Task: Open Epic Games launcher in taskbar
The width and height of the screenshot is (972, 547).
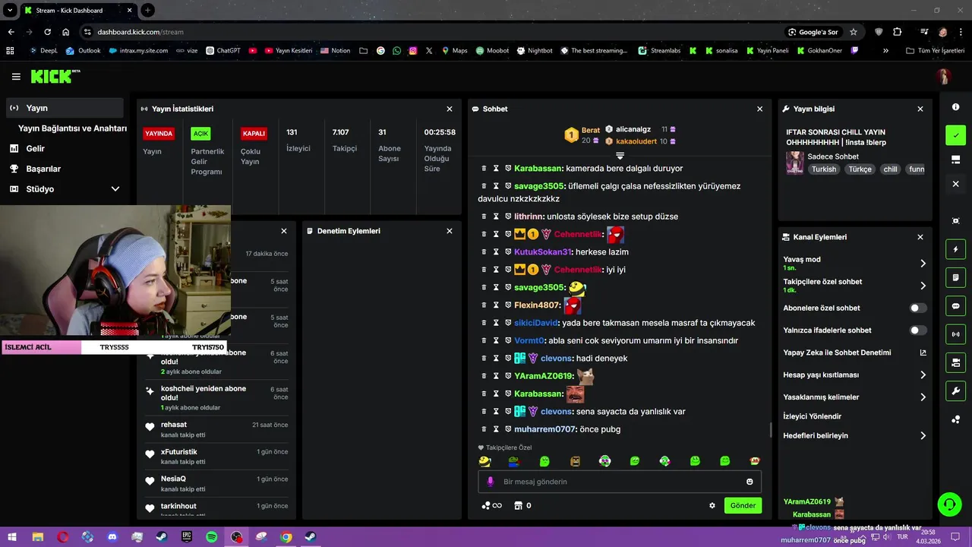Action: [187, 537]
